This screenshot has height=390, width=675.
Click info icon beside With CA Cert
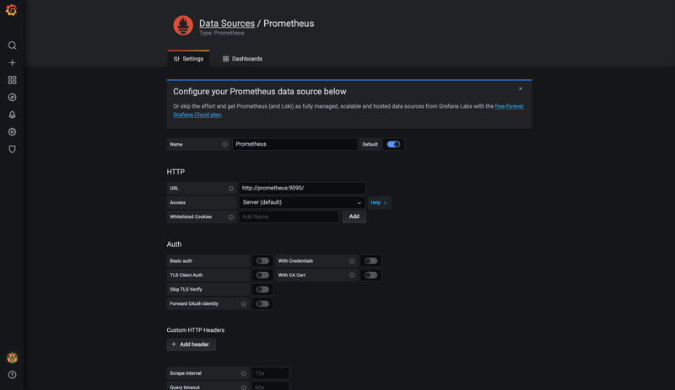[x=352, y=275]
